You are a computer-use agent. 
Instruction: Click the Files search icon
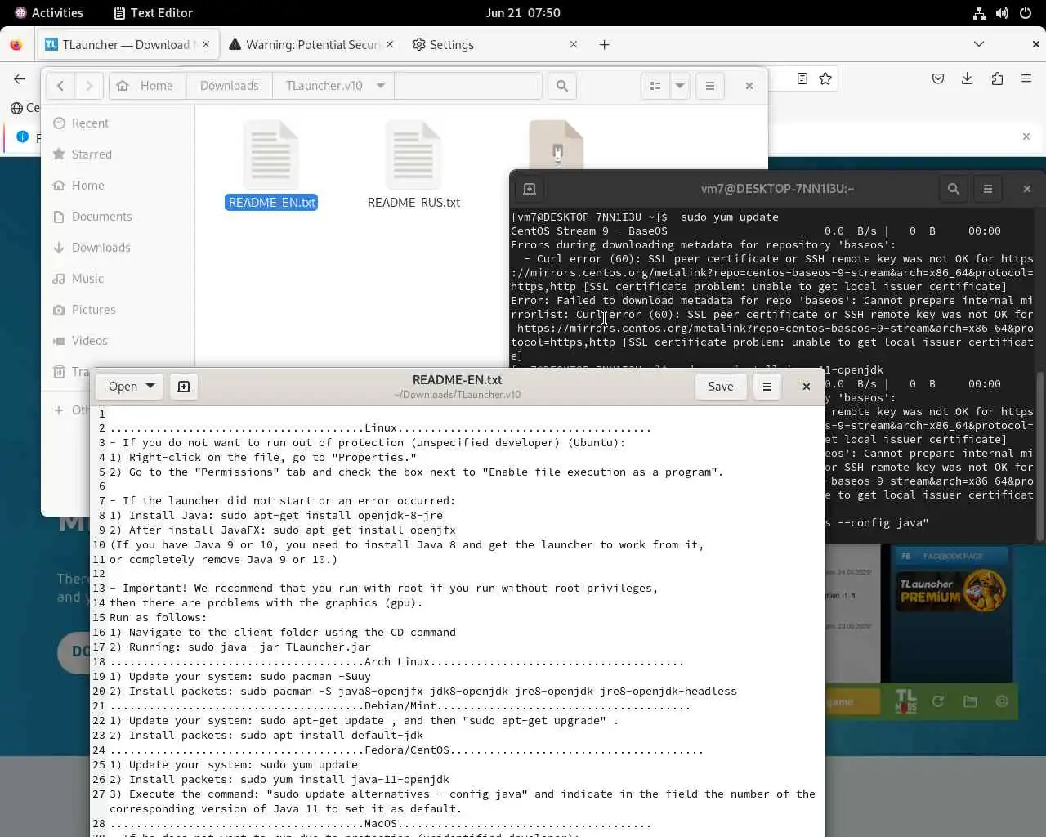[561, 85]
